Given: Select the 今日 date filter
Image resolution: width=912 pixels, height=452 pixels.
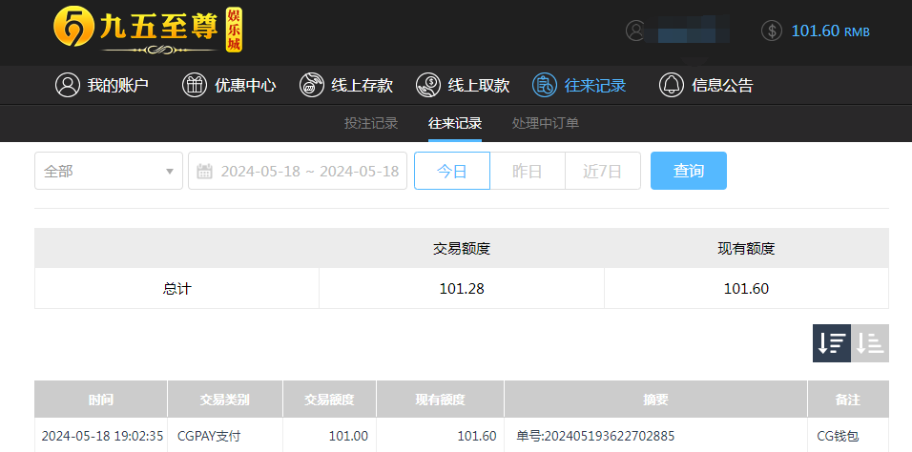Looking at the screenshot, I should [452, 171].
